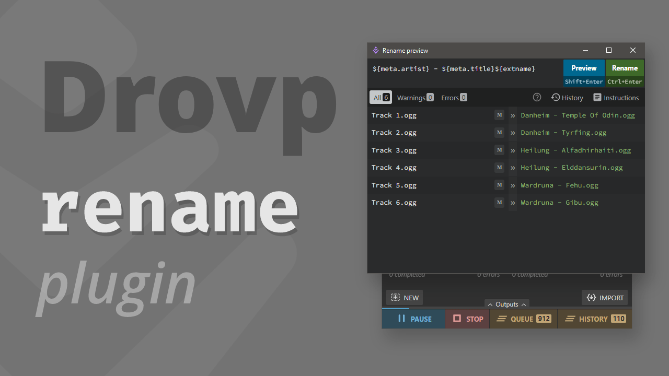Click the Preview button
The image size is (669, 376).
coord(584,68)
